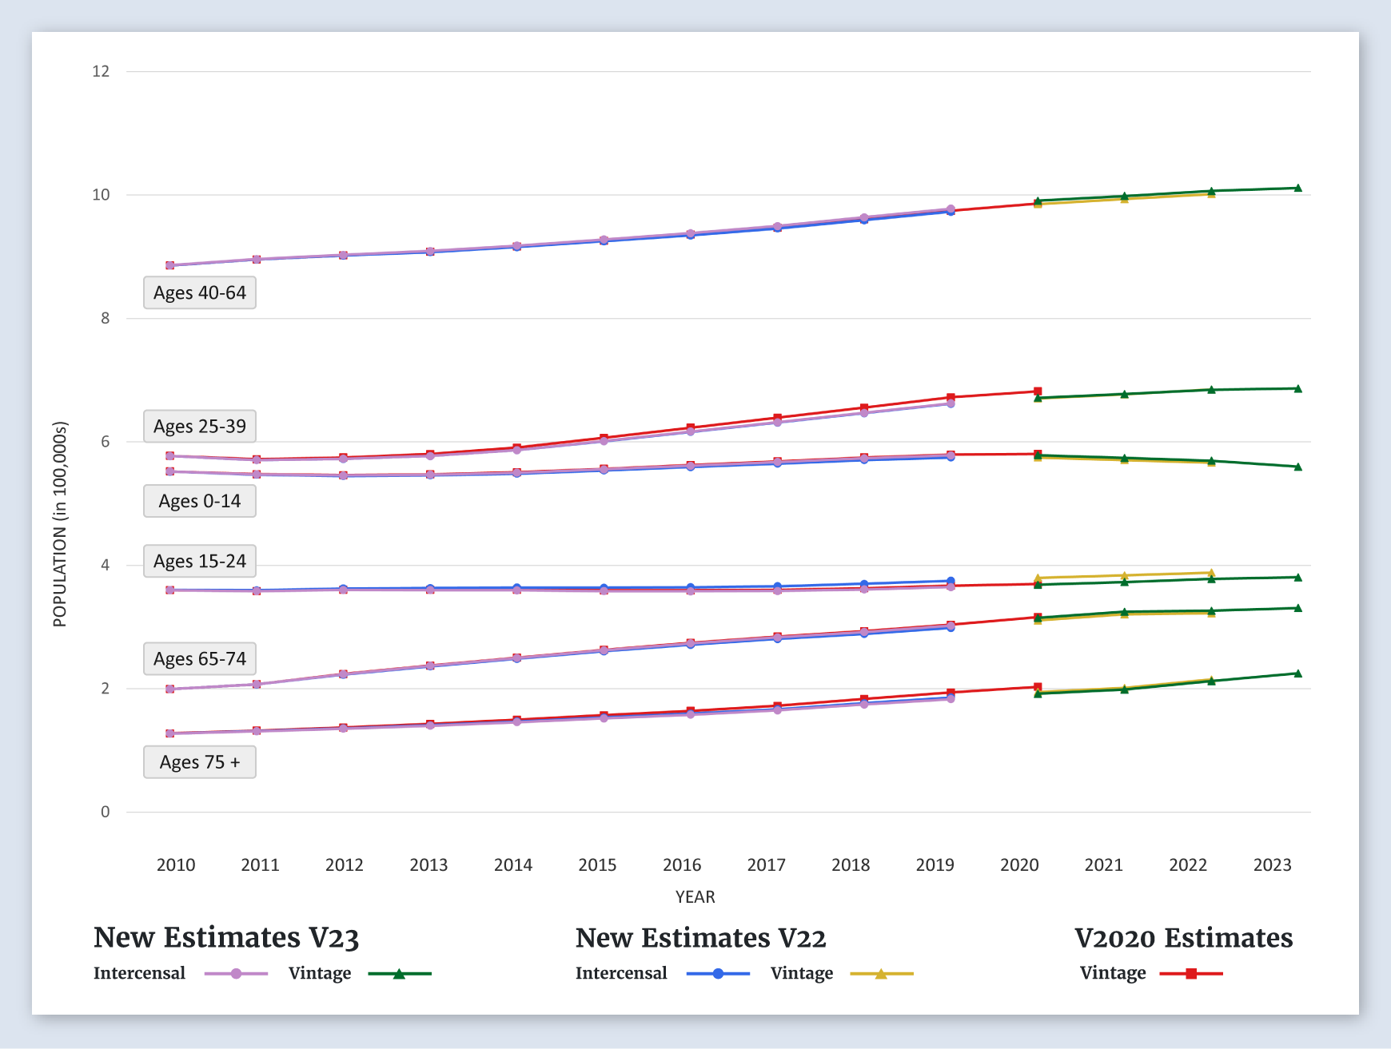Toggle the Vintage series under V2020 Estimates
The image size is (1391, 1049).
pos(1112,973)
